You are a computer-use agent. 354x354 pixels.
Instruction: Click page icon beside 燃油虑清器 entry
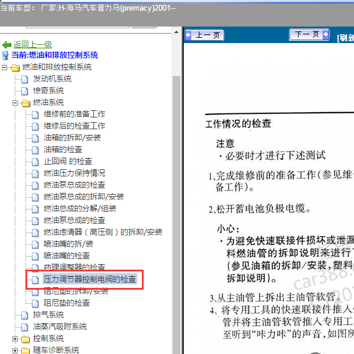click(35, 232)
